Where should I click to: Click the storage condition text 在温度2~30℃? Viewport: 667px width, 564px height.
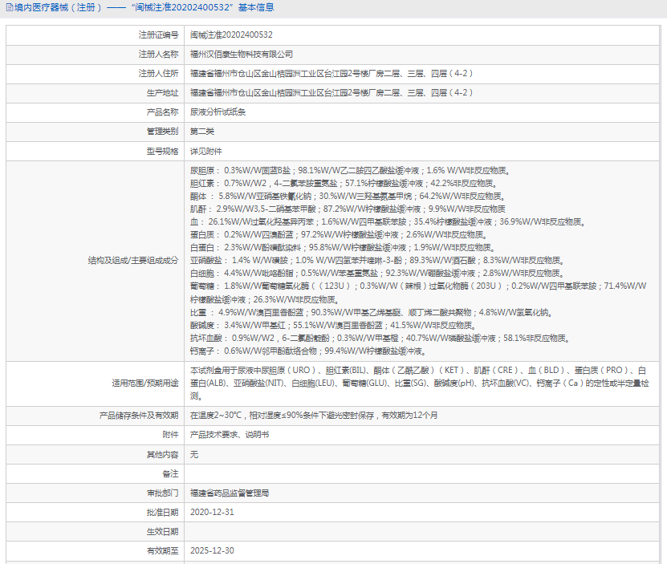[314, 415]
